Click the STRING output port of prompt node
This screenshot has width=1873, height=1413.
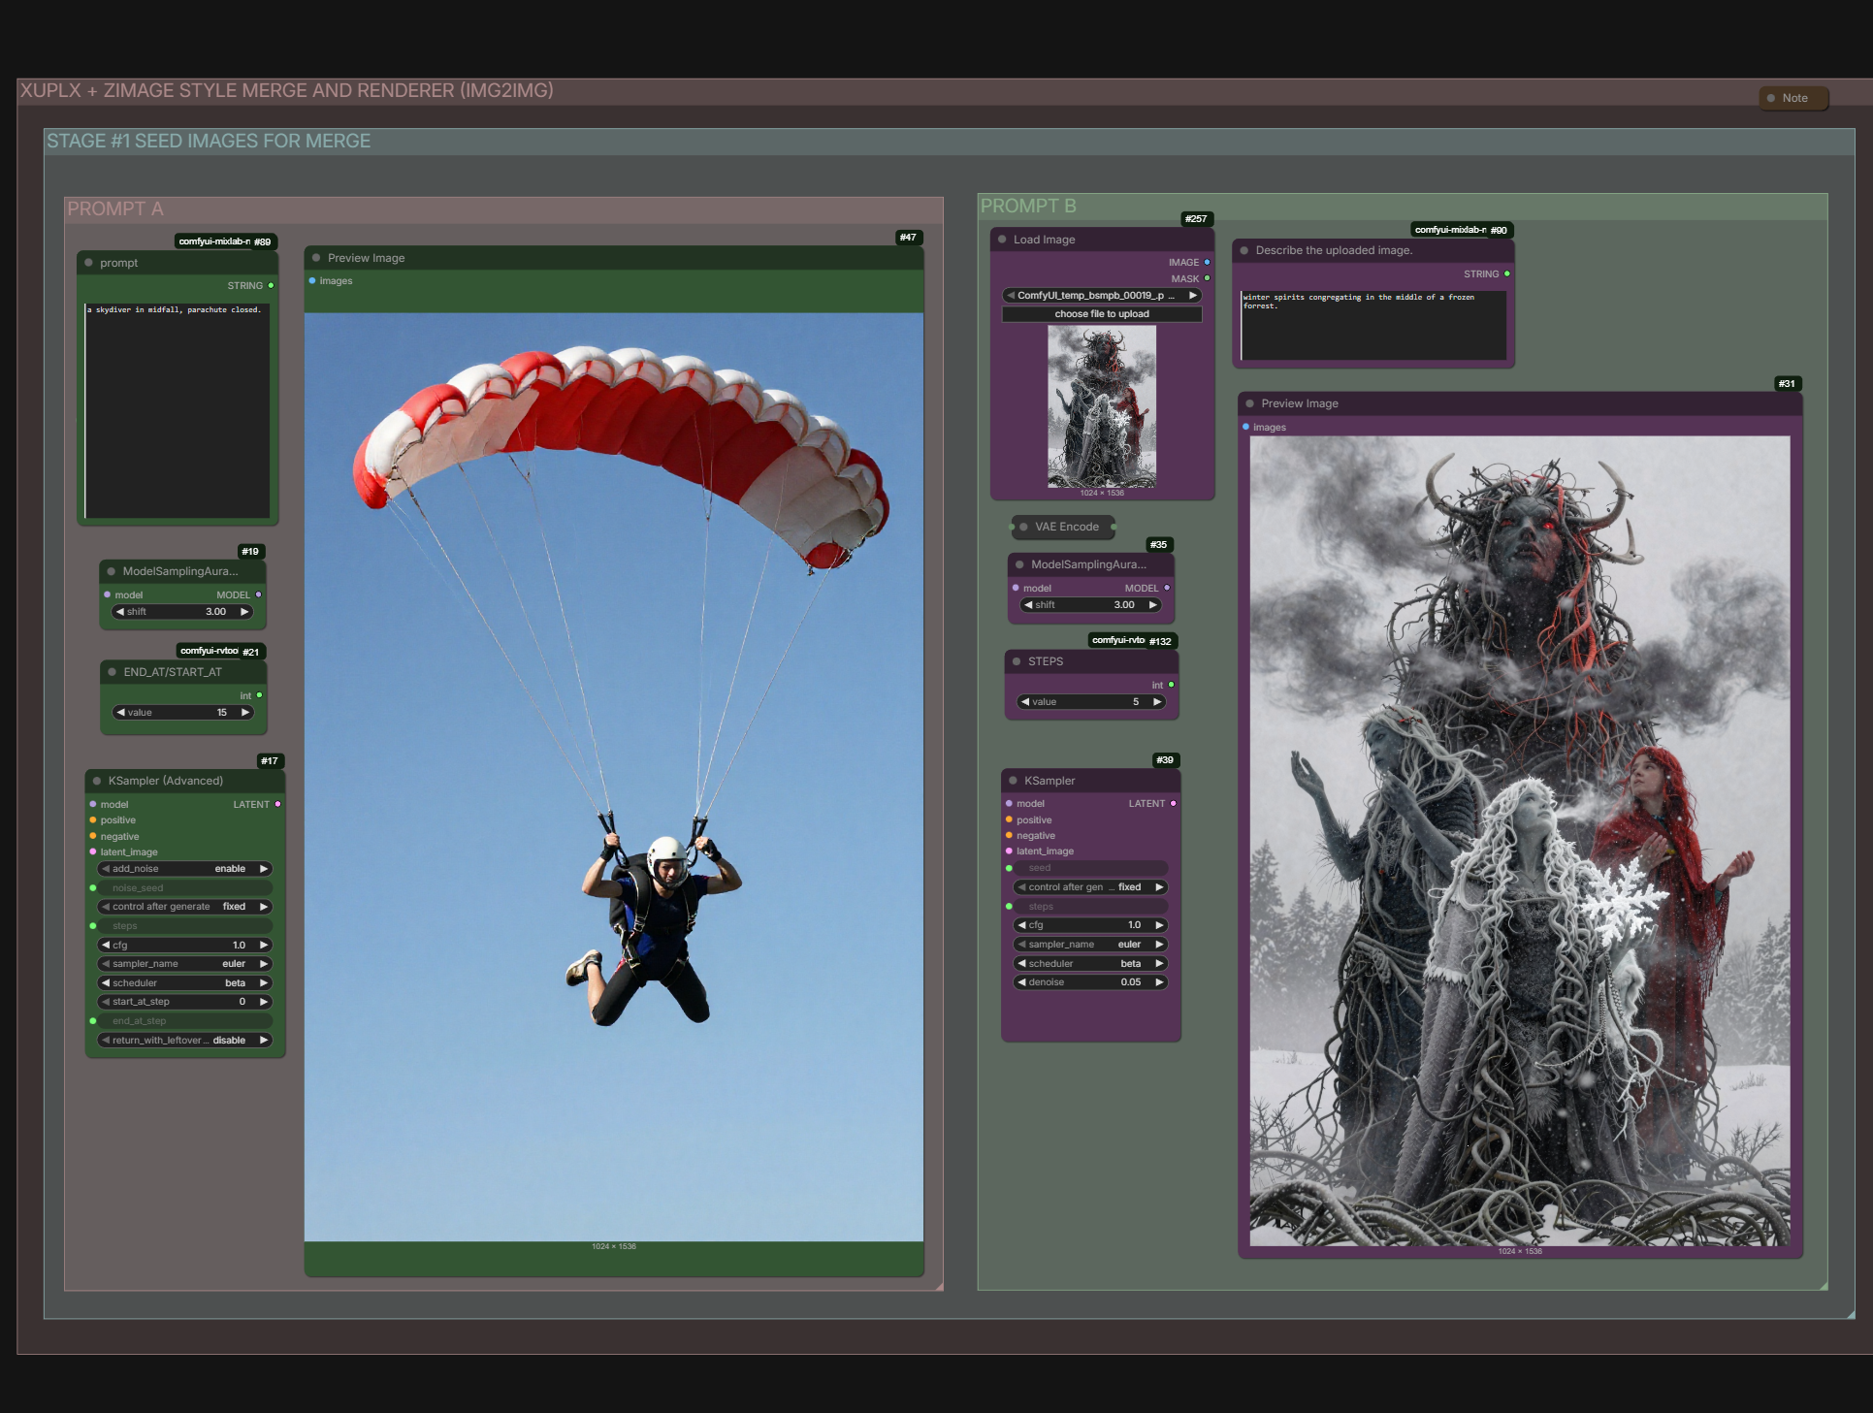click(x=271, y=285)
